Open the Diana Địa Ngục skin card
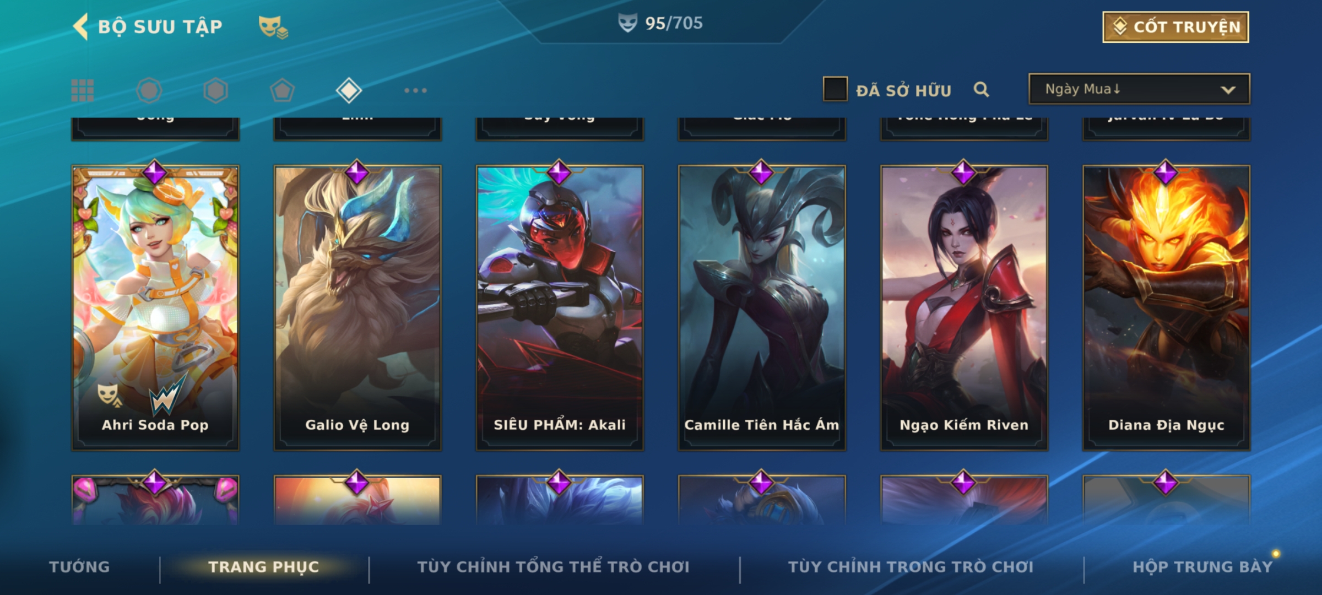The image size is (1322, 595). [x=1166, y=307]
